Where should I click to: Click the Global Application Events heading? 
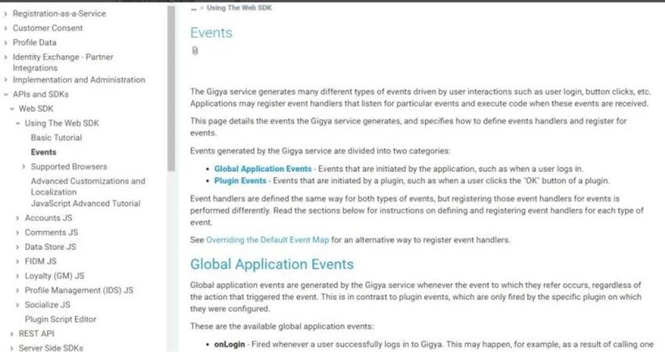click(272, 264)
